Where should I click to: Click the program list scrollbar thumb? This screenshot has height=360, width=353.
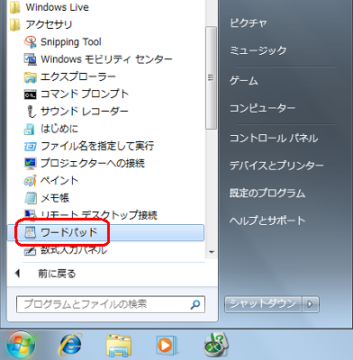coord(212,78)
